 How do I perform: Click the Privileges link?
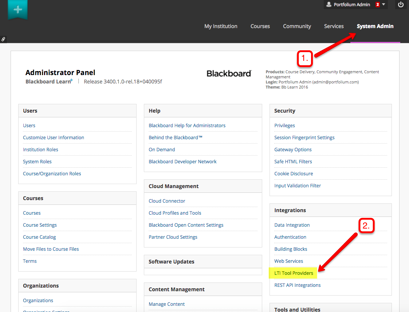point(284,126)
